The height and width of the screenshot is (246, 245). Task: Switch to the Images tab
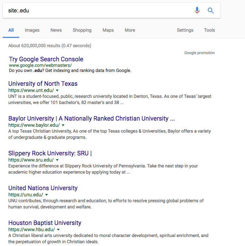click(32, 30)
